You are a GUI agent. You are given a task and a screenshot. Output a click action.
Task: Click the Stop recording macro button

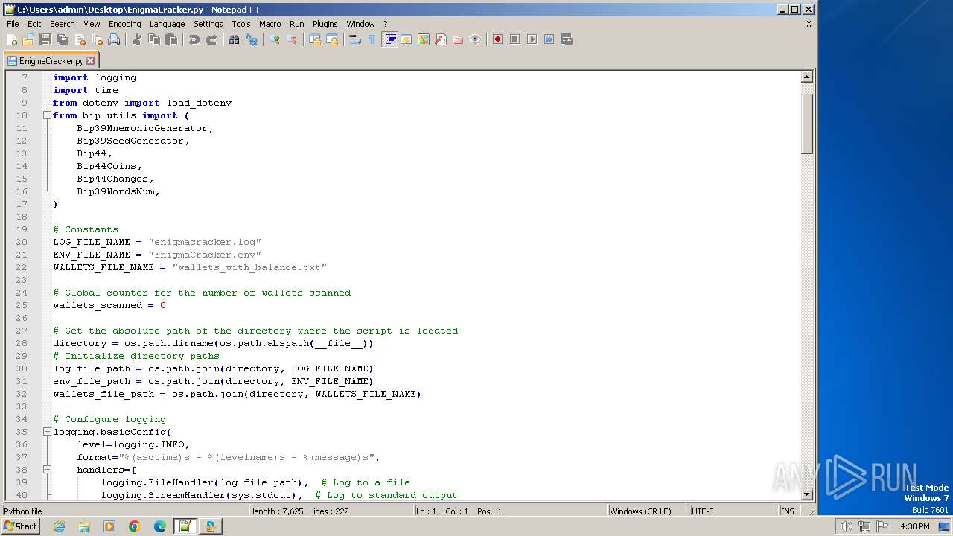click(x=514, y=39)
